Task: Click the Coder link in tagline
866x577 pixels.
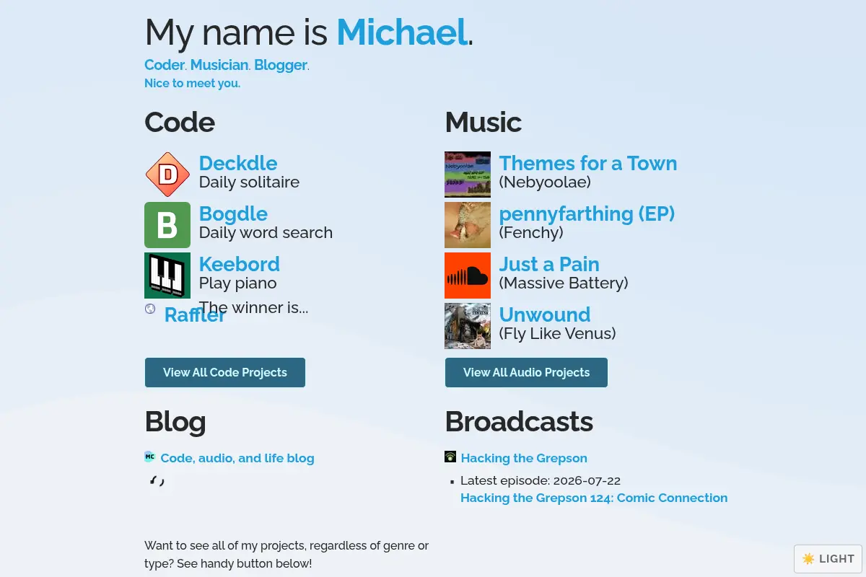Action: click(165, 65)
